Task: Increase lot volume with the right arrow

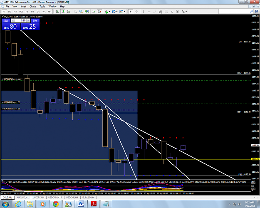Action: [28, 20]
